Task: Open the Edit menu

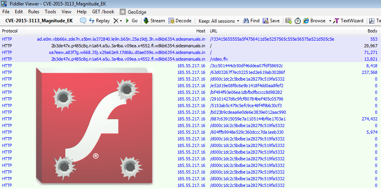Action: [19, 12]
